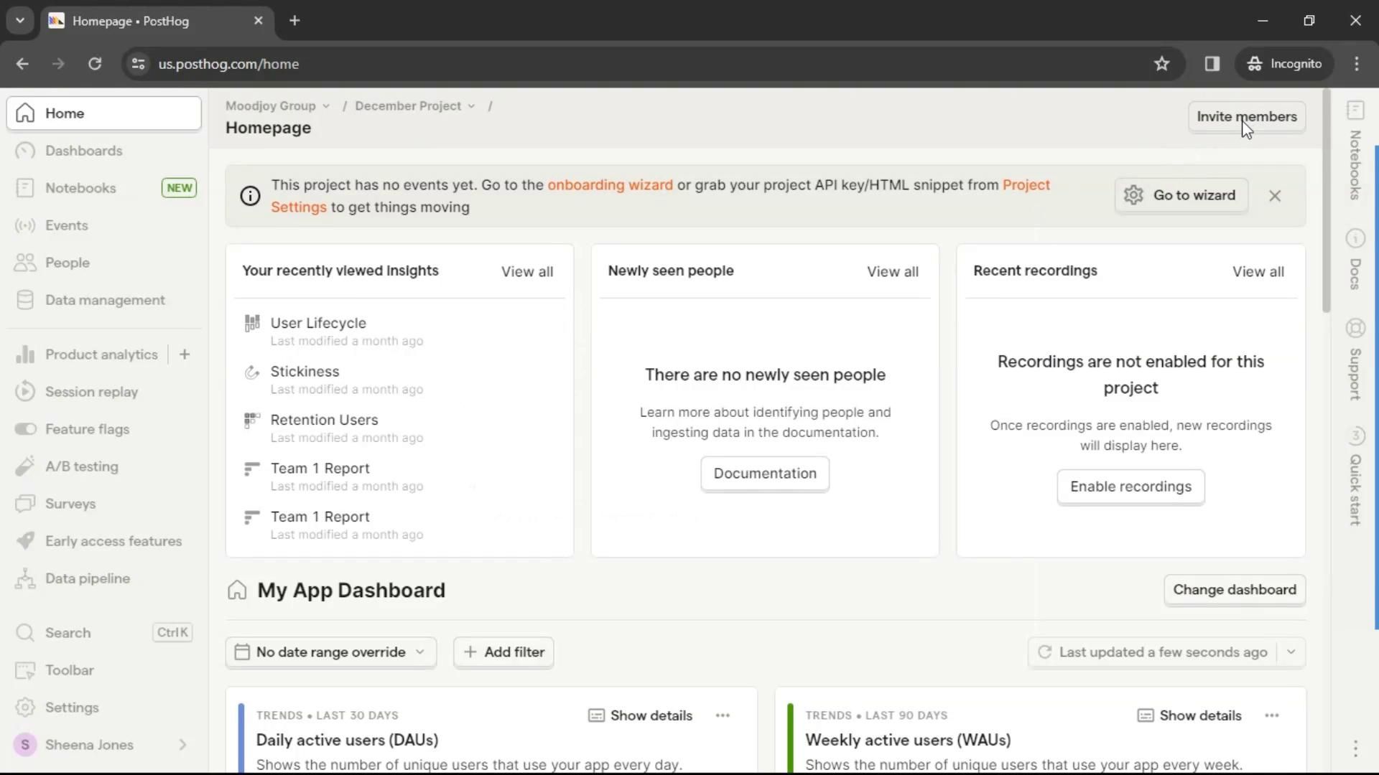The height and width of the screenshot is (775, 1379).
Task: Open the DAUs card three-dot menu
Action: 723,715
